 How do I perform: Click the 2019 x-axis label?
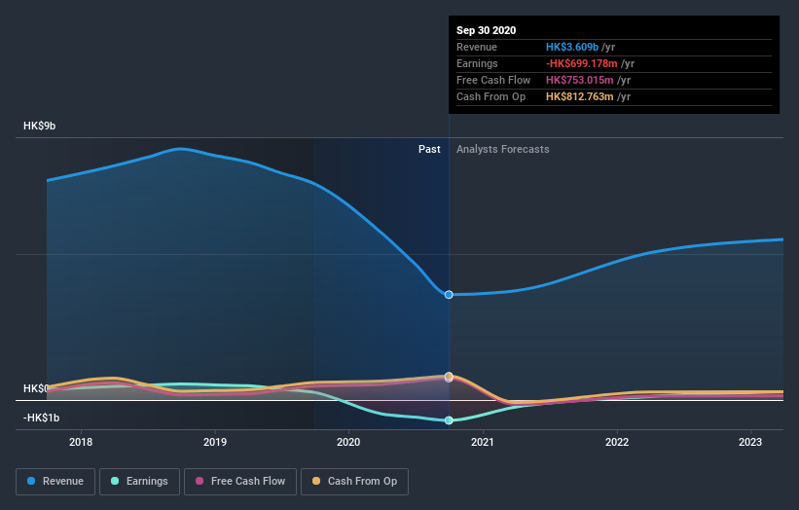(x=215, y=442)
